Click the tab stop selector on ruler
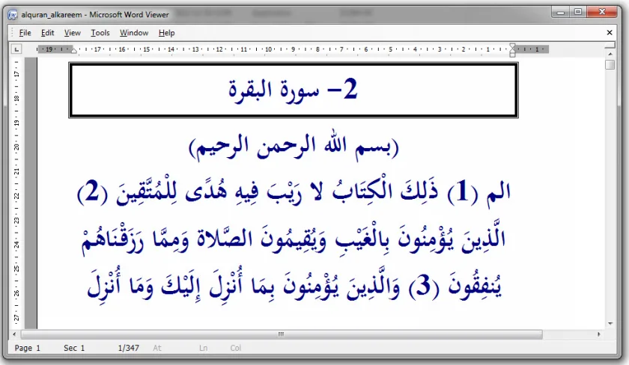This screenshot has height=365, width=629. click(16, 49)
